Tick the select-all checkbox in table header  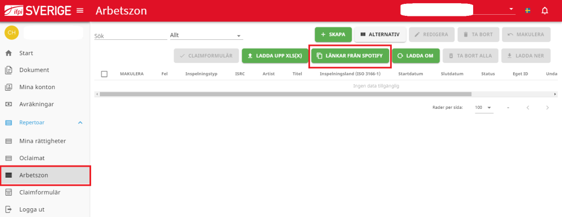coord(104,74)
